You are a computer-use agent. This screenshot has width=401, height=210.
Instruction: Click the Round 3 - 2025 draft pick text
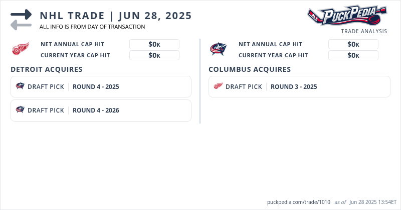(294, 86)
